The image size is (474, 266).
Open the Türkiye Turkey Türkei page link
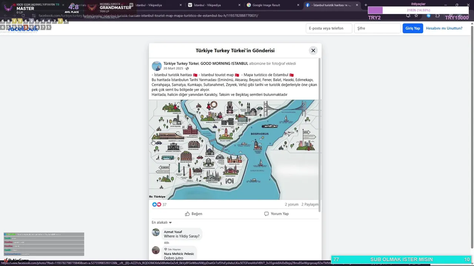181,64
